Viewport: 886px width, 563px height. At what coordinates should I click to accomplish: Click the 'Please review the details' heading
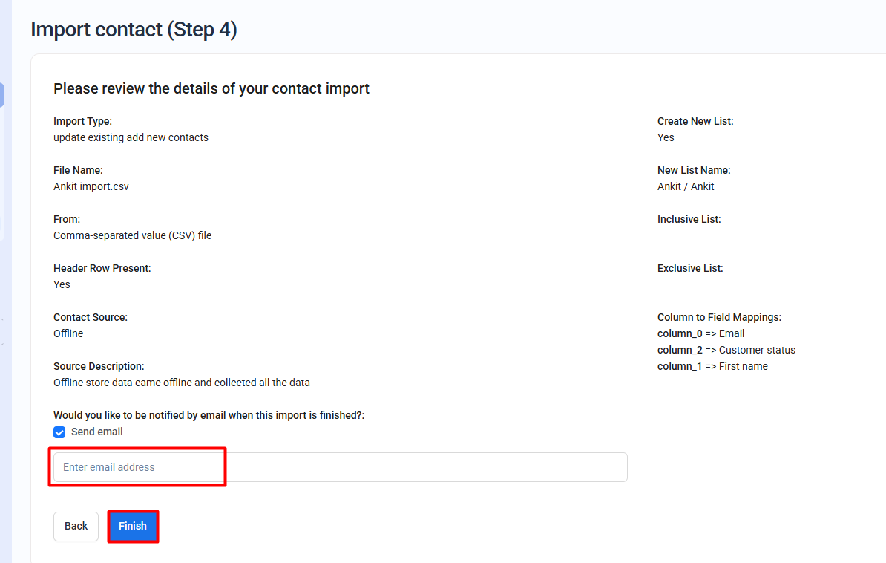pyautogui.click(x=211, y=88)
